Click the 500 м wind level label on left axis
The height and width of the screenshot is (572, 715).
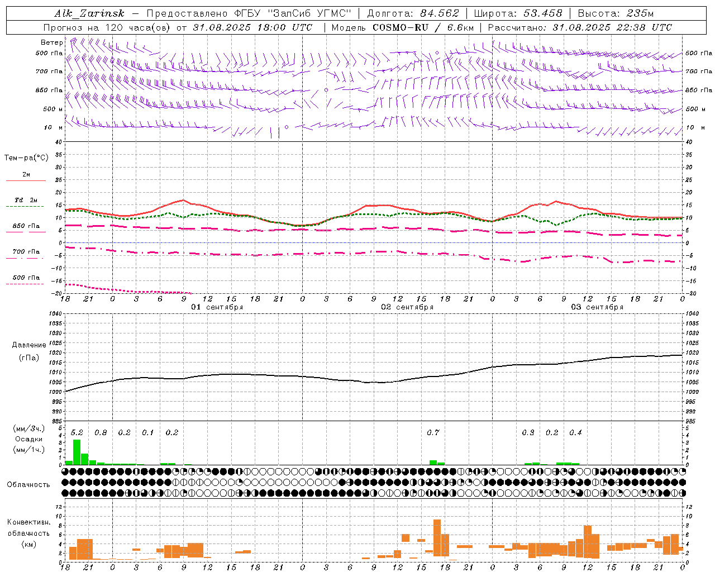click(53, 109)
